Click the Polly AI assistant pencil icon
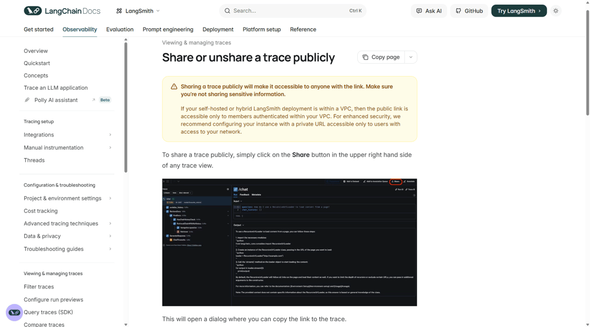590x327 pixels. coord(27,100)
